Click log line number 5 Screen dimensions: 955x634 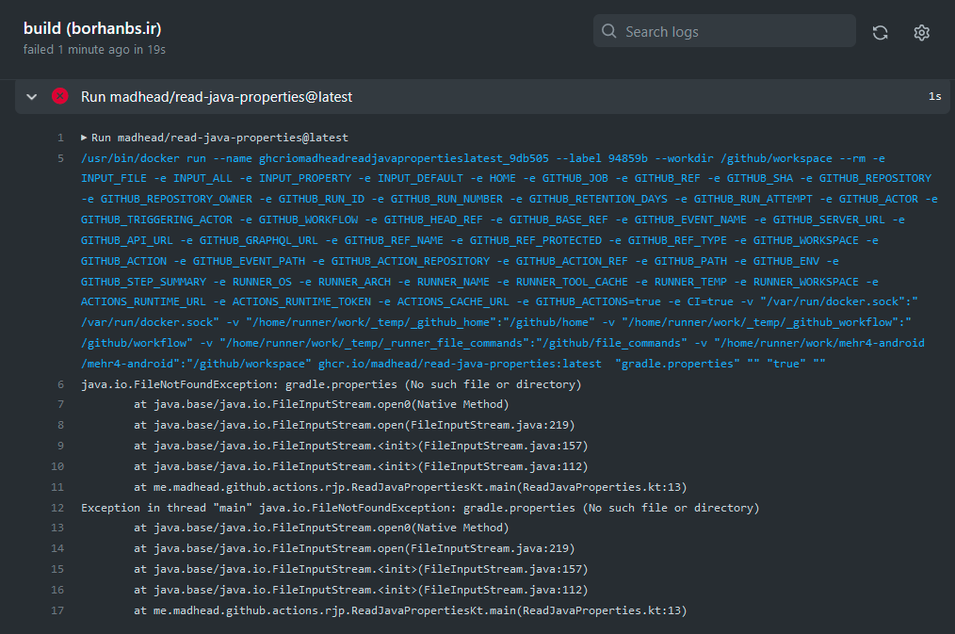coord(60,158)
